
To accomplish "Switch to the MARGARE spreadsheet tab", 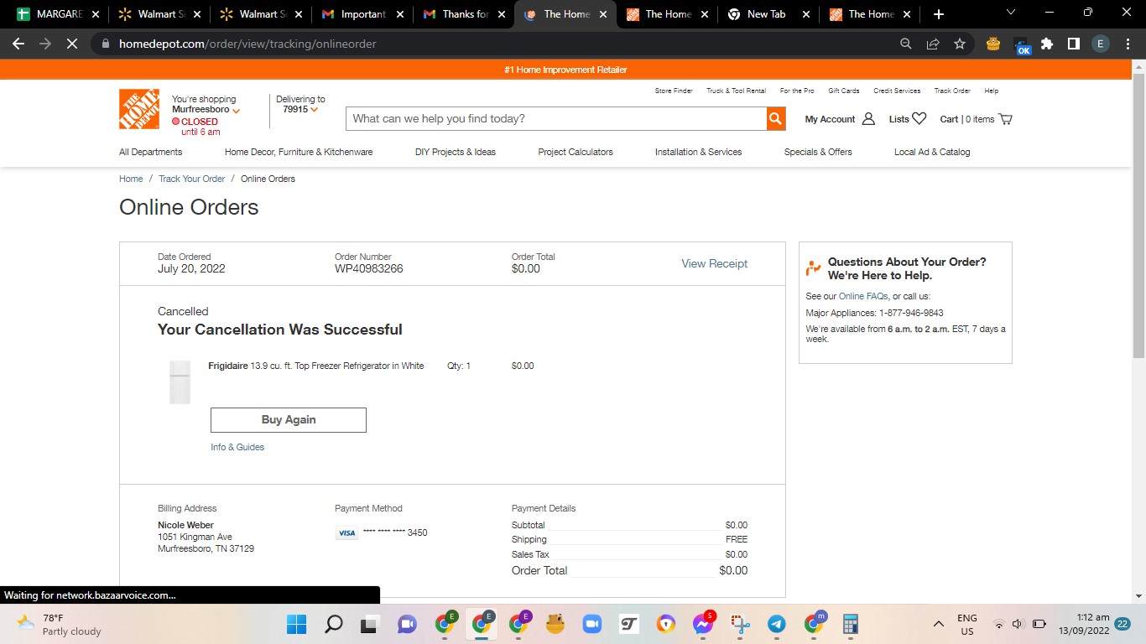I will point(58,14).
